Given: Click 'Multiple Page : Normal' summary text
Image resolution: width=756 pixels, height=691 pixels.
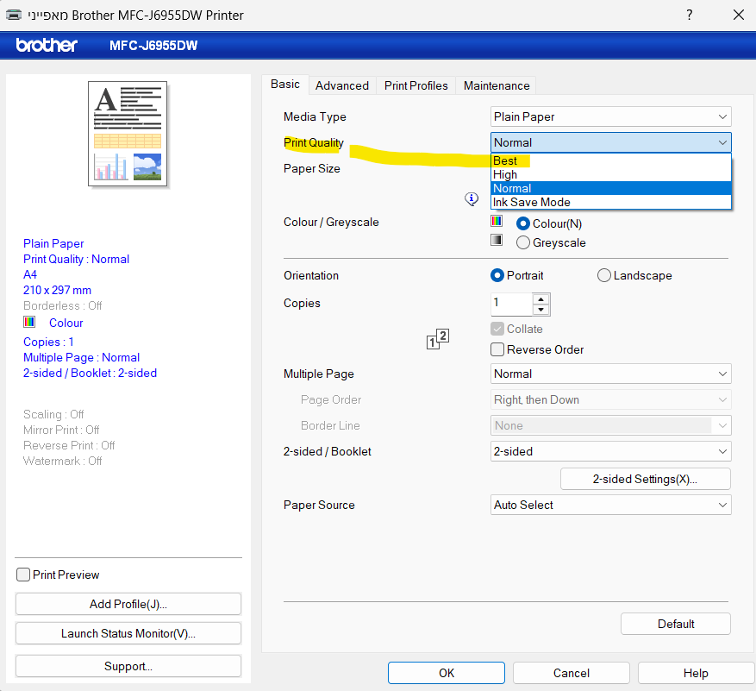Looking at the screenshot, I should tap(82, 357).
